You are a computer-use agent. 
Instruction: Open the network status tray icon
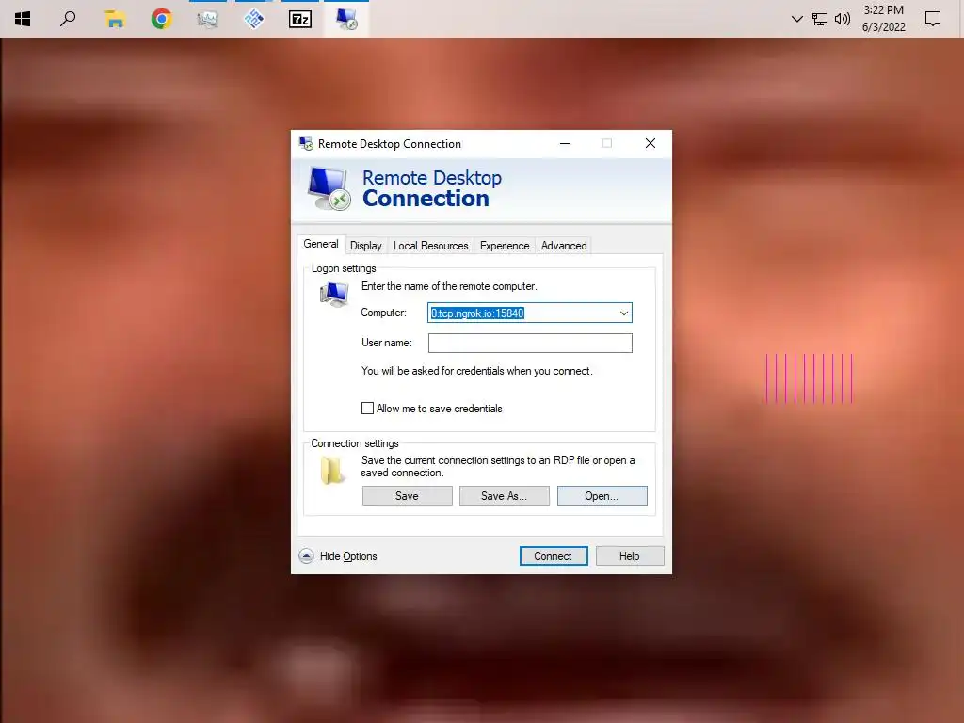(819, 19)
